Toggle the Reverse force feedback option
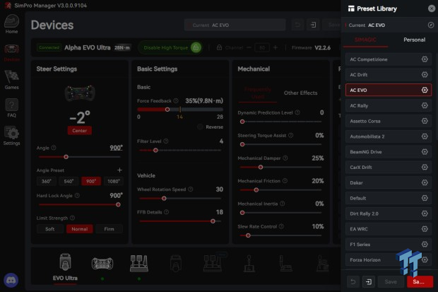Image resolution: width=438 pixels, height=292 pixels. (200, 127)
